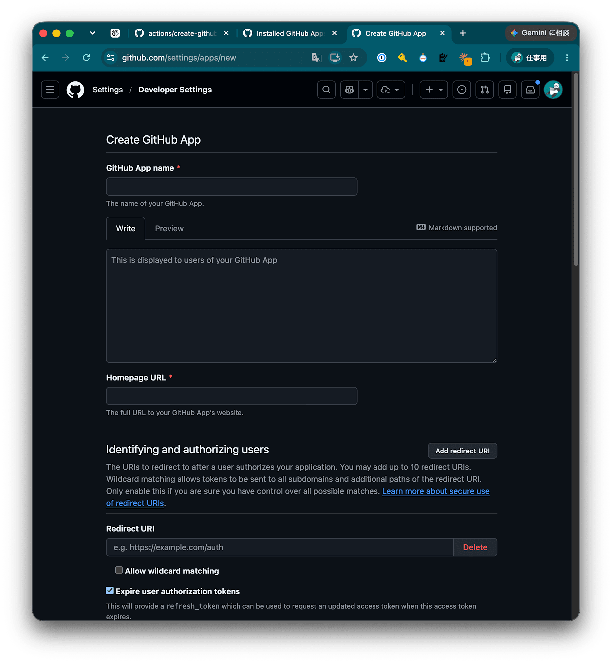Open the ChatGPT pinned tab
The height and width of the screenshot is (663, 612).
tap(115, 33)
